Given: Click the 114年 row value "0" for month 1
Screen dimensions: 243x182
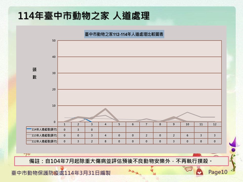Looking at the screenshot, I should 65,130.
